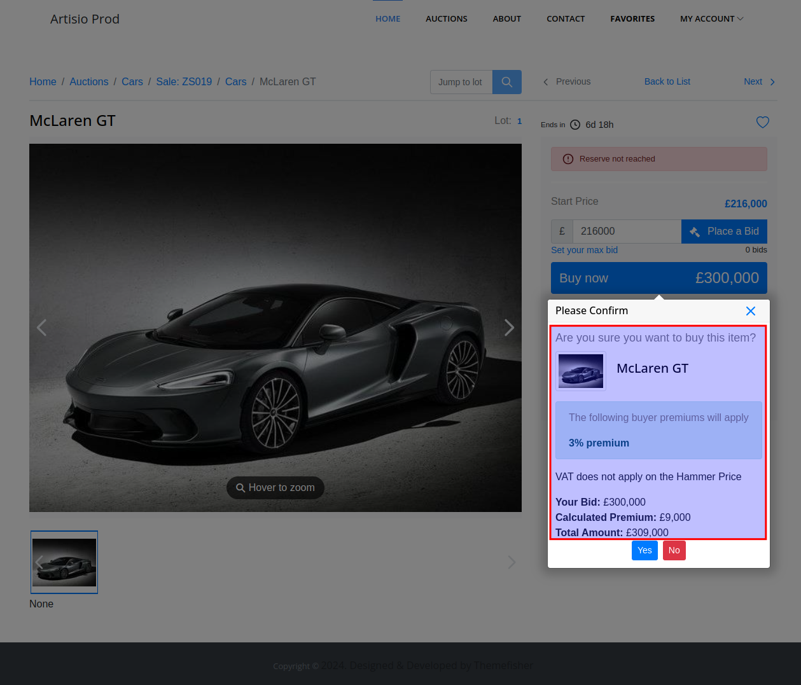The height and width of the screenshot is (685, 801).
Task: Click the magnifier search icon button
Action: (506, 82)
